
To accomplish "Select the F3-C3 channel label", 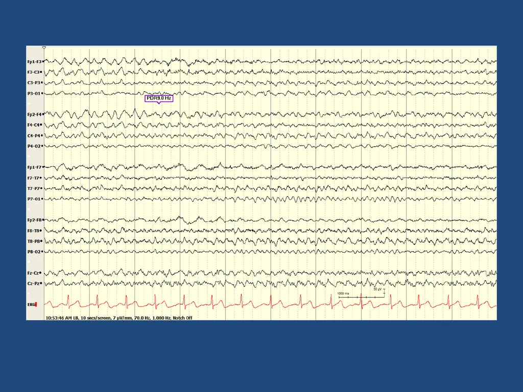I will pyautogui.click(x=33, y=72).
